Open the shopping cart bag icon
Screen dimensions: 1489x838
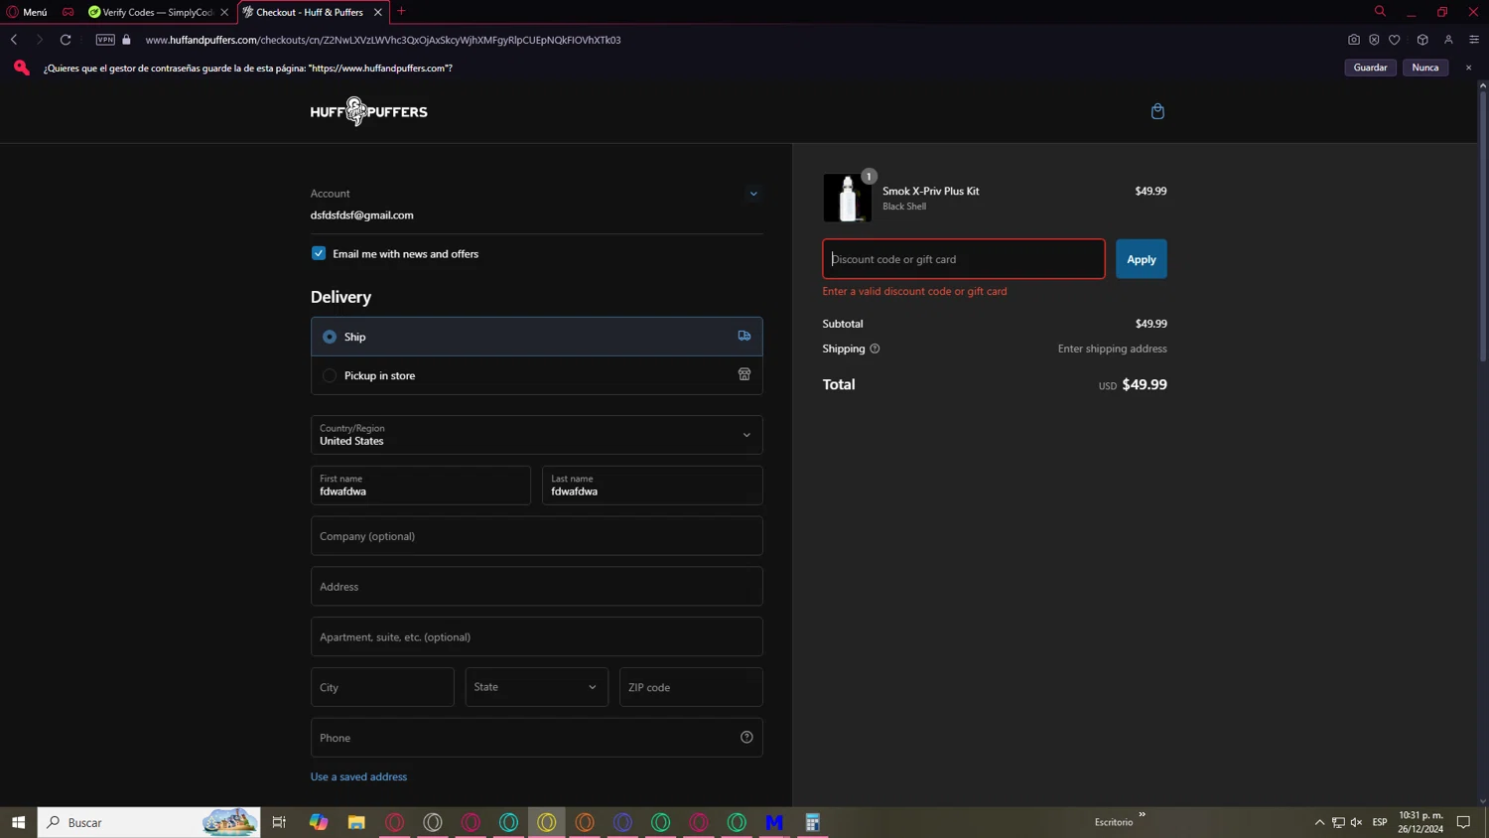tap(1156, 111)
